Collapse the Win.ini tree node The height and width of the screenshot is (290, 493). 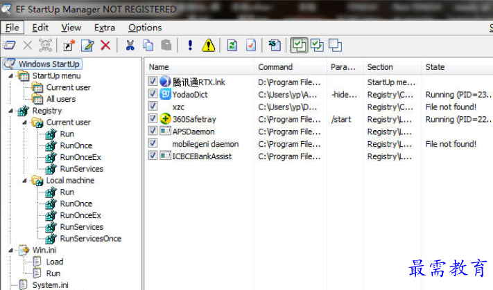click(10, 251)
